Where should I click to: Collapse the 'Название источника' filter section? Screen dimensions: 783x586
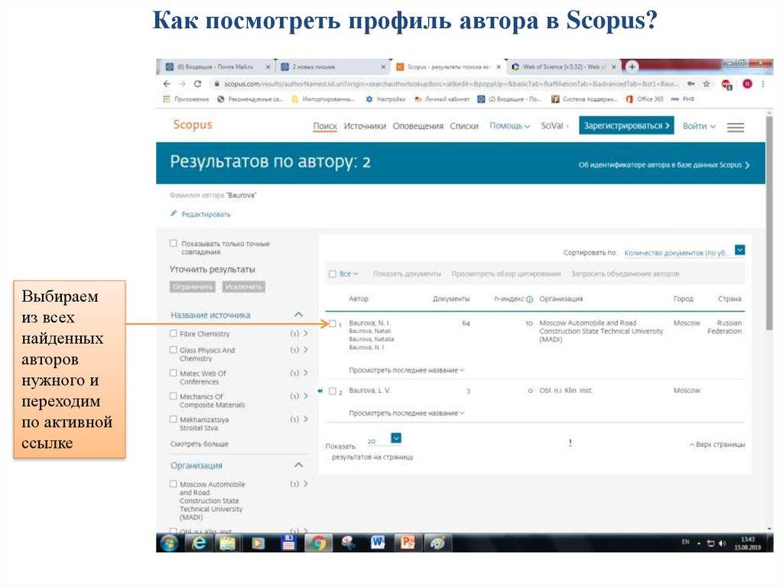[298, 315]
